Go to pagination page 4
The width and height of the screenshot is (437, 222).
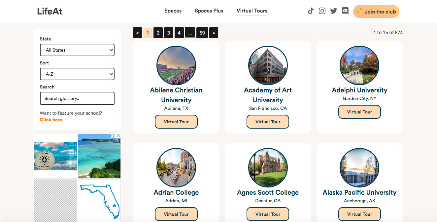(179, 33)
